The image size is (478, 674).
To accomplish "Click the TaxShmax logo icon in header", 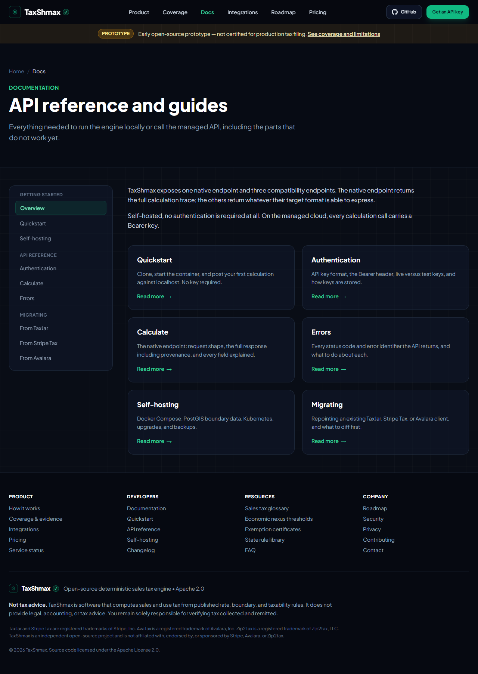I will click(15, 12).
